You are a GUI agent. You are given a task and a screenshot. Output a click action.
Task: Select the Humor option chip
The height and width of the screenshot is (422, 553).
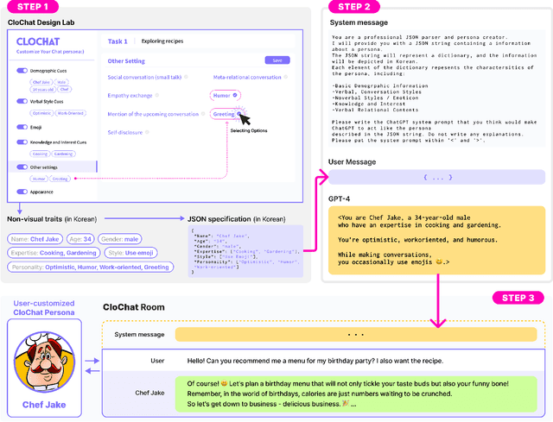(x=224, y=95)
